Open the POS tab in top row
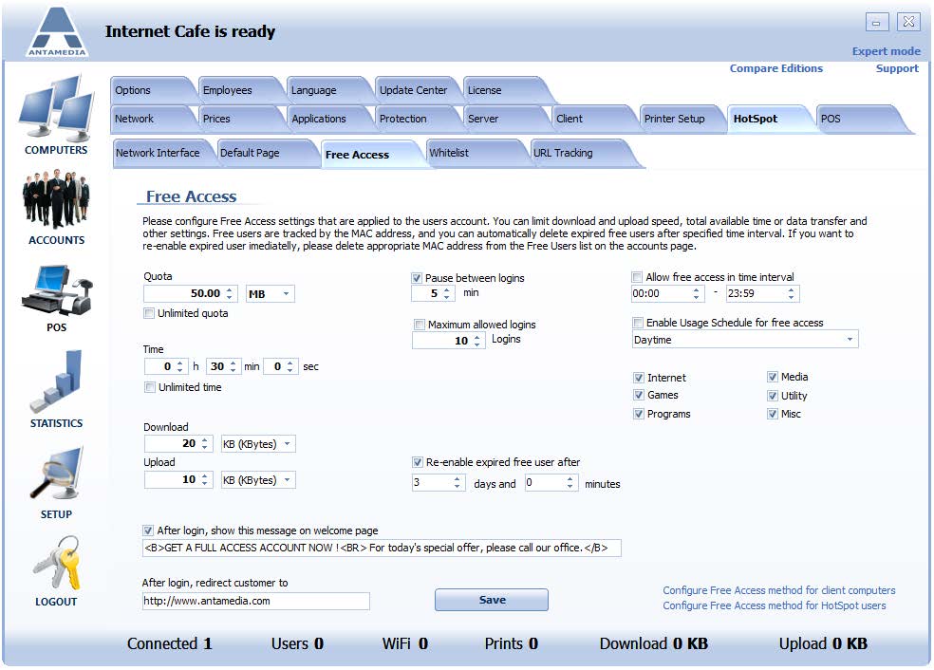Viewport: 934px width, 670px height. tap(861, 119)
